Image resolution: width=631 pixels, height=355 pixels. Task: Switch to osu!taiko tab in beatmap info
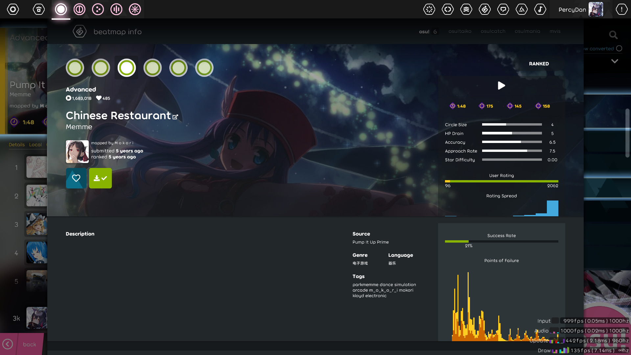click(x=460, y=31)
